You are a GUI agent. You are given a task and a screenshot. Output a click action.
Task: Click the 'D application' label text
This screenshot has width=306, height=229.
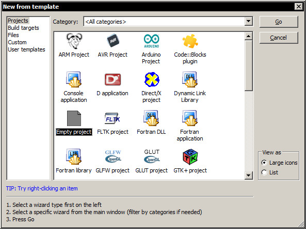pyautogui.click(x=112, y=93)
